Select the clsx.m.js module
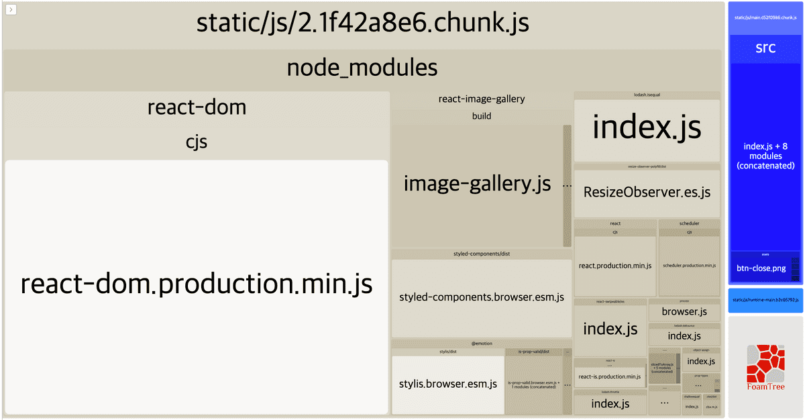This screenshot has width=805, height=420. [x=711, y=407]
